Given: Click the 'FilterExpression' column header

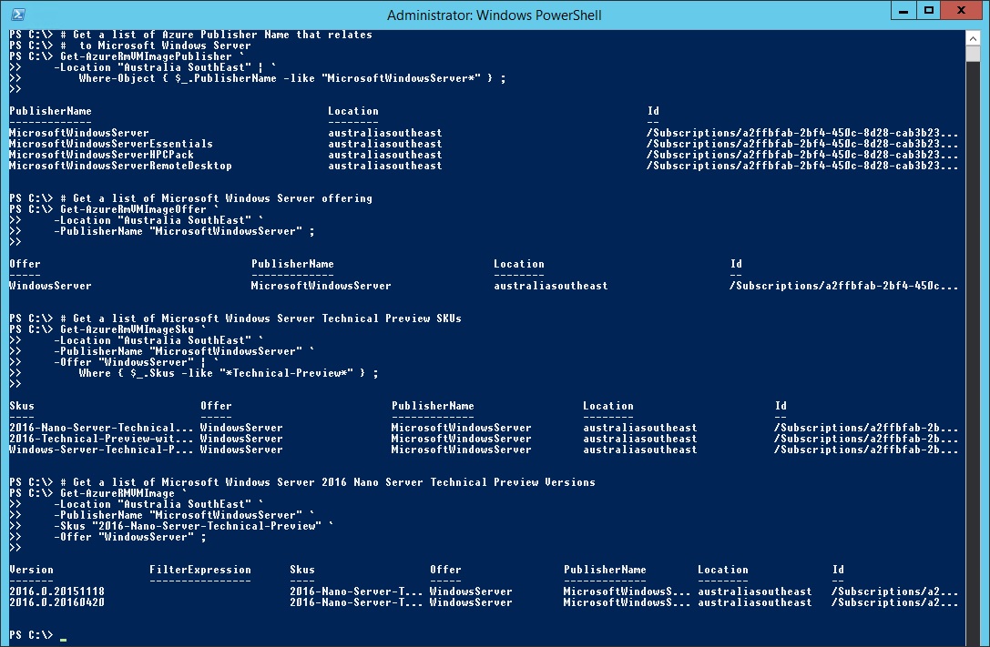Looking at the screenshot, I should click(200, 570).
